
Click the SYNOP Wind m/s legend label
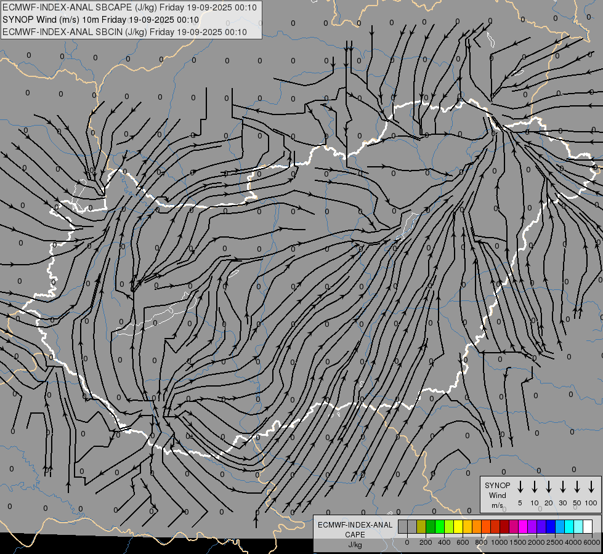point(497,495)
